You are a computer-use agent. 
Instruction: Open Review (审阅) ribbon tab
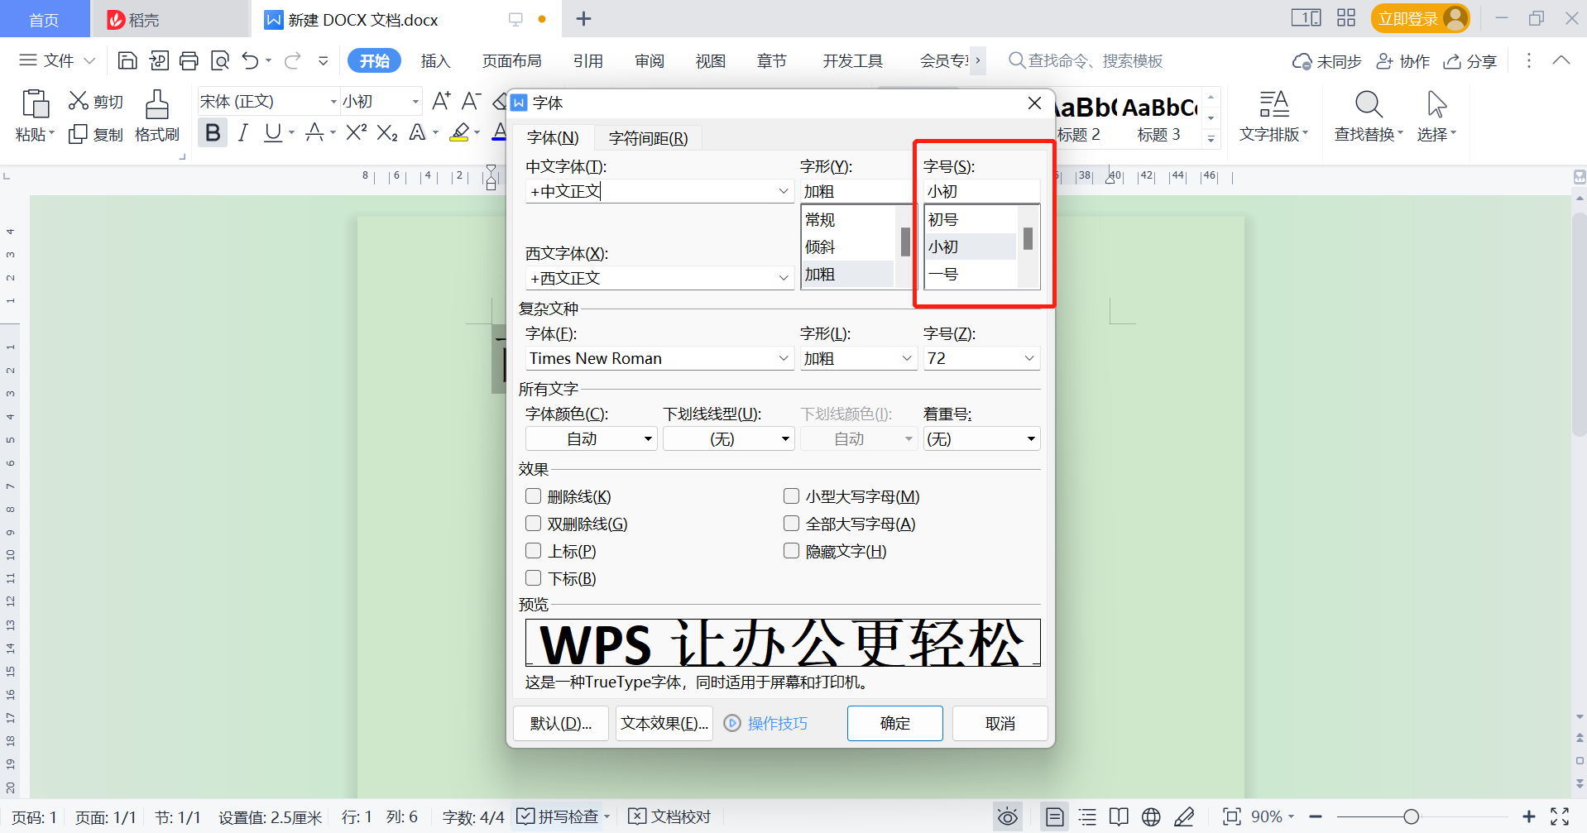click(650, 60)
